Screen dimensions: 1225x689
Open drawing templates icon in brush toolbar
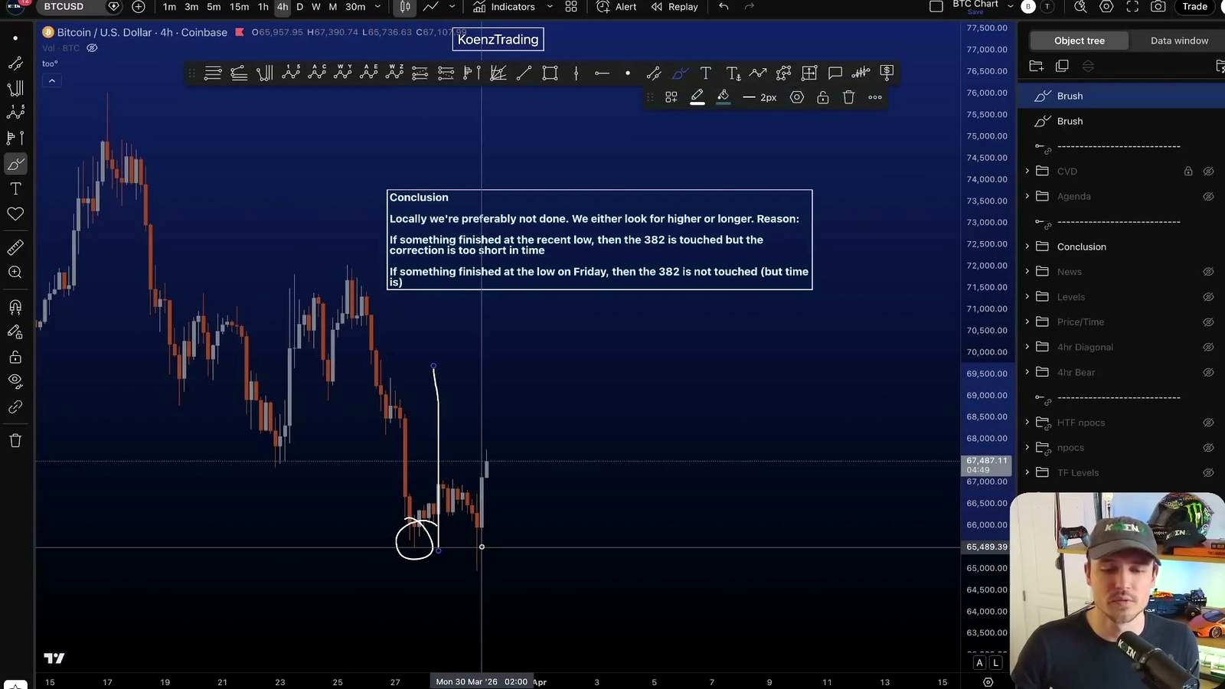pyautogui.click(x=671, y=97)
